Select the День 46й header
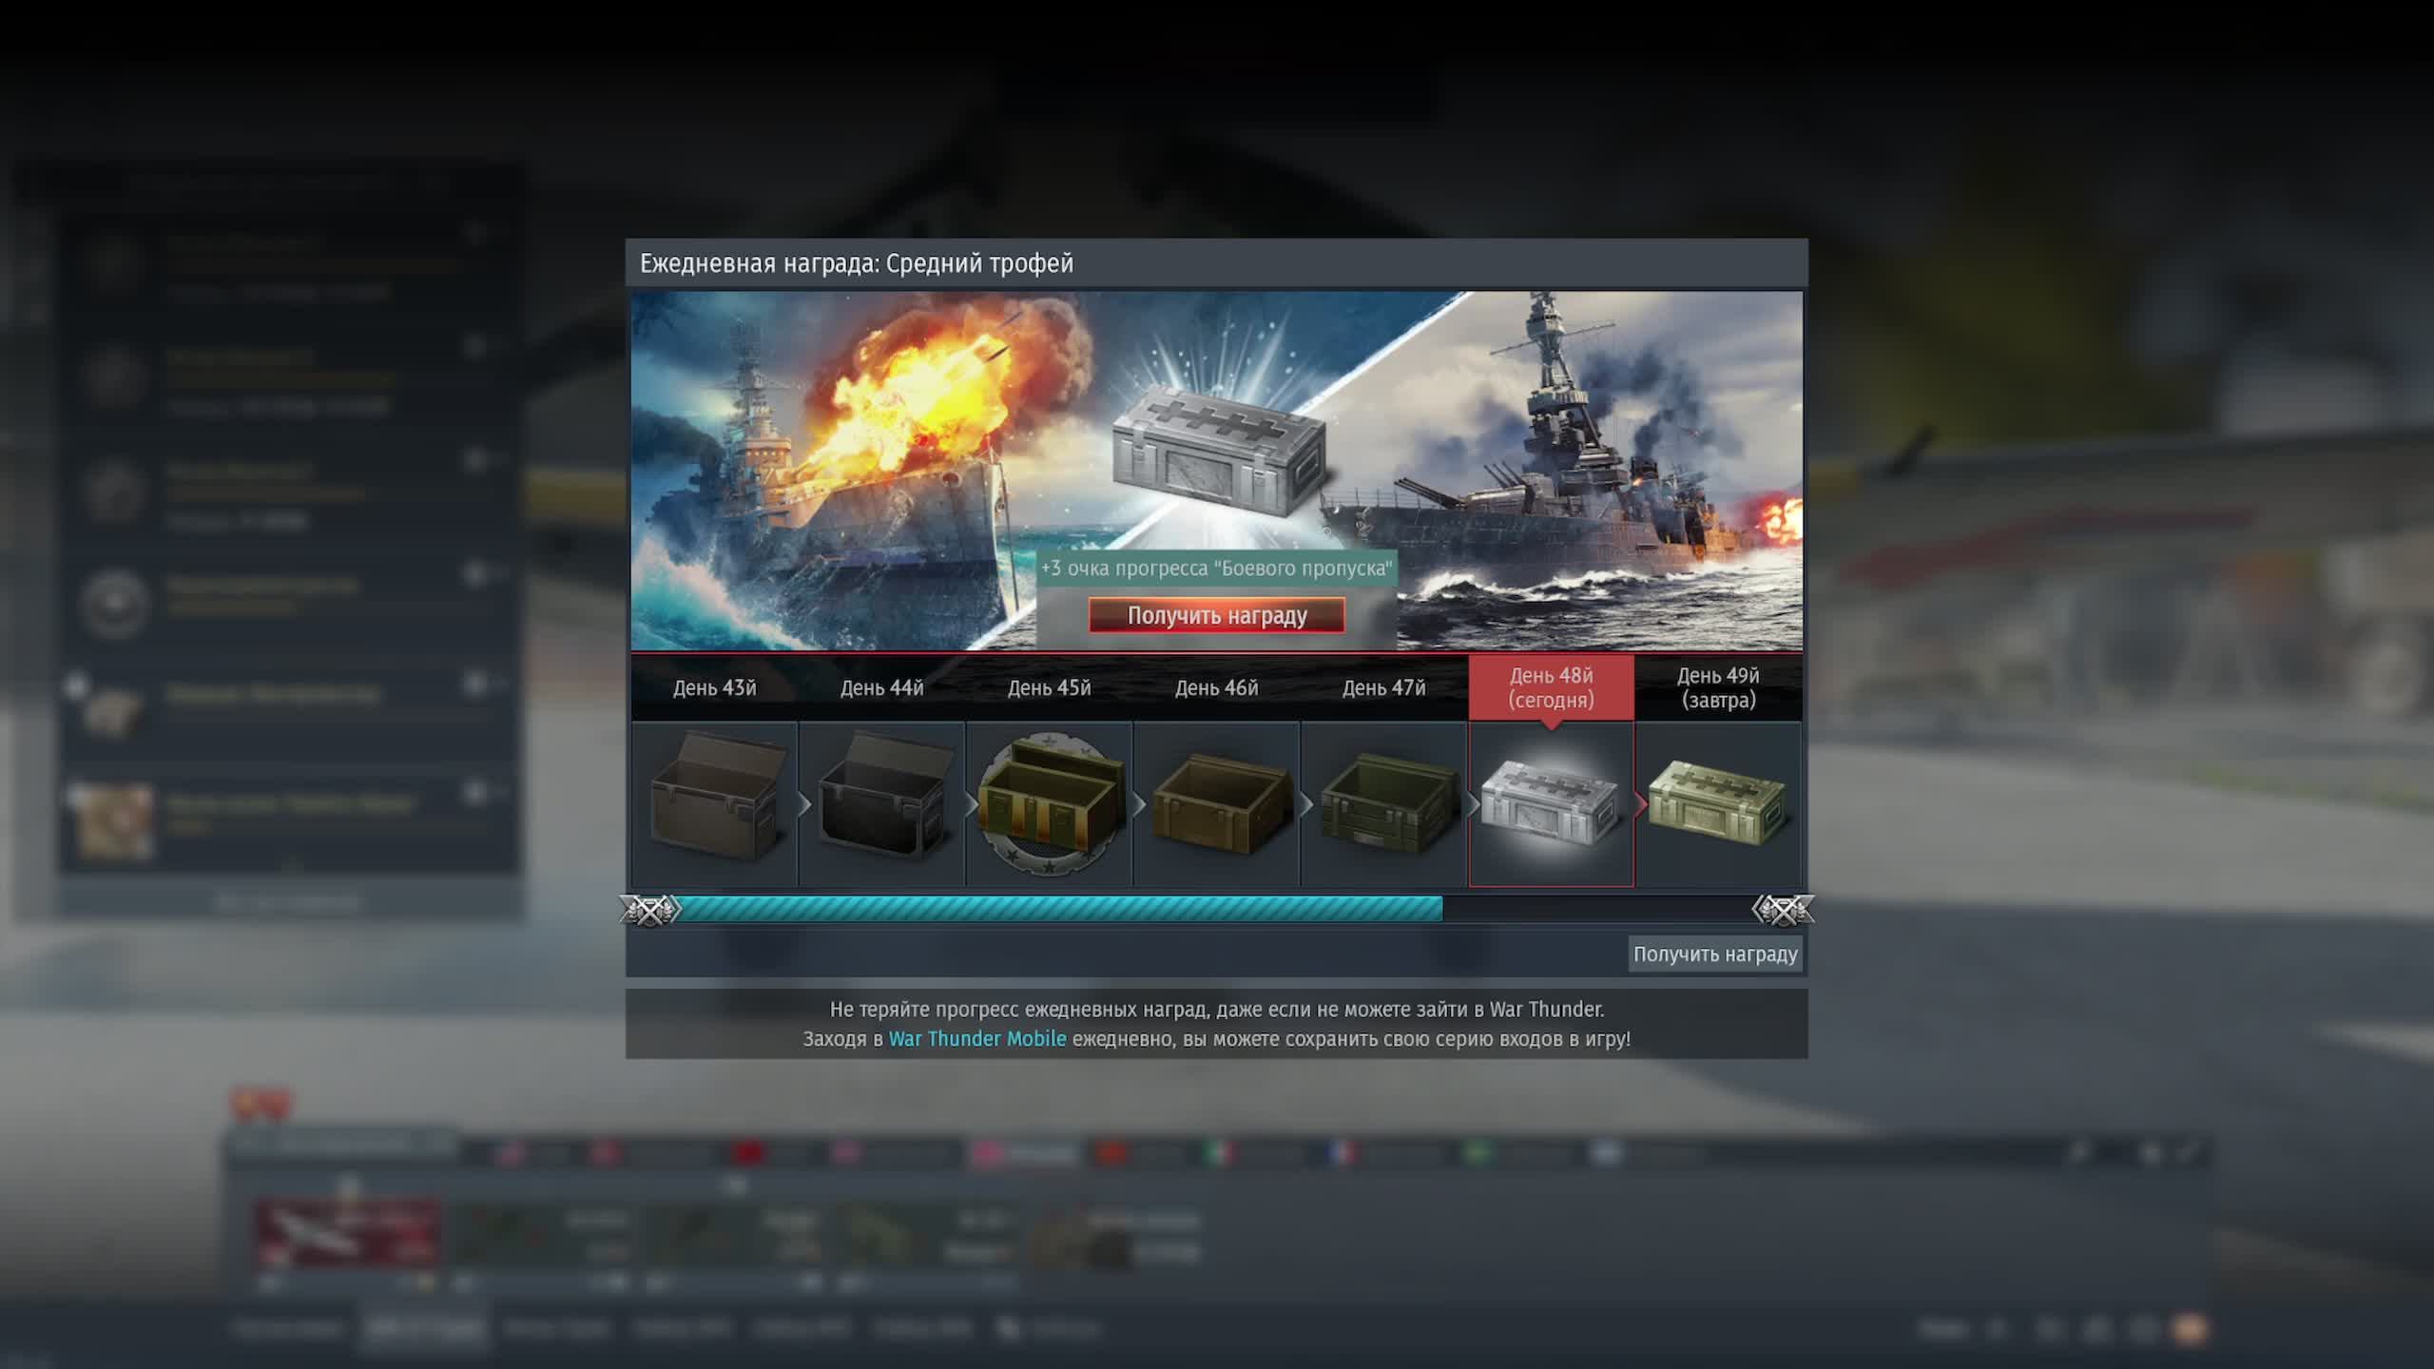The width and height of the screenshot is (2434, 1369). [x=1216, y=687]
